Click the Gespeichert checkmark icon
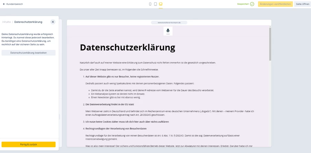Viewport: 311px width, 153px height. click(252, 4)
